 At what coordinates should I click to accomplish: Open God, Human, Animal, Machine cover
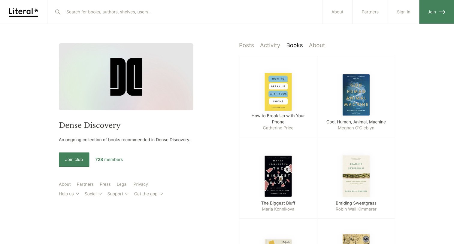pyautogui.click(x=356, y=95)
